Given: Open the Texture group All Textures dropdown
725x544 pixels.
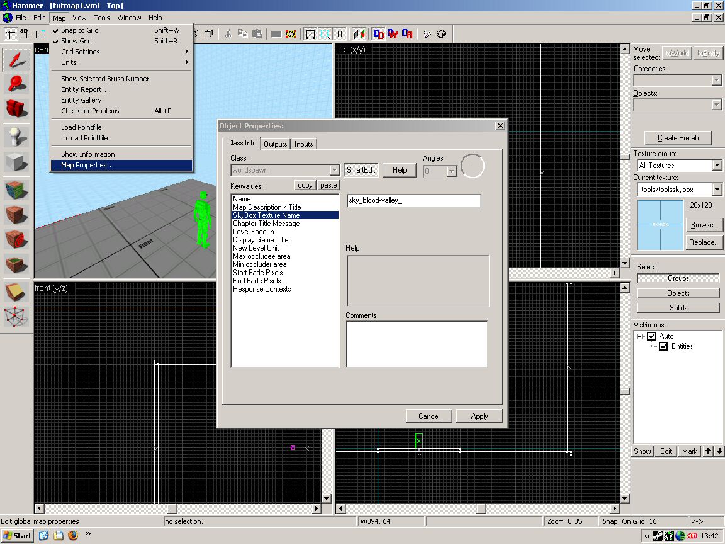Looking at the screenshot, I should [x=717, y=165].
